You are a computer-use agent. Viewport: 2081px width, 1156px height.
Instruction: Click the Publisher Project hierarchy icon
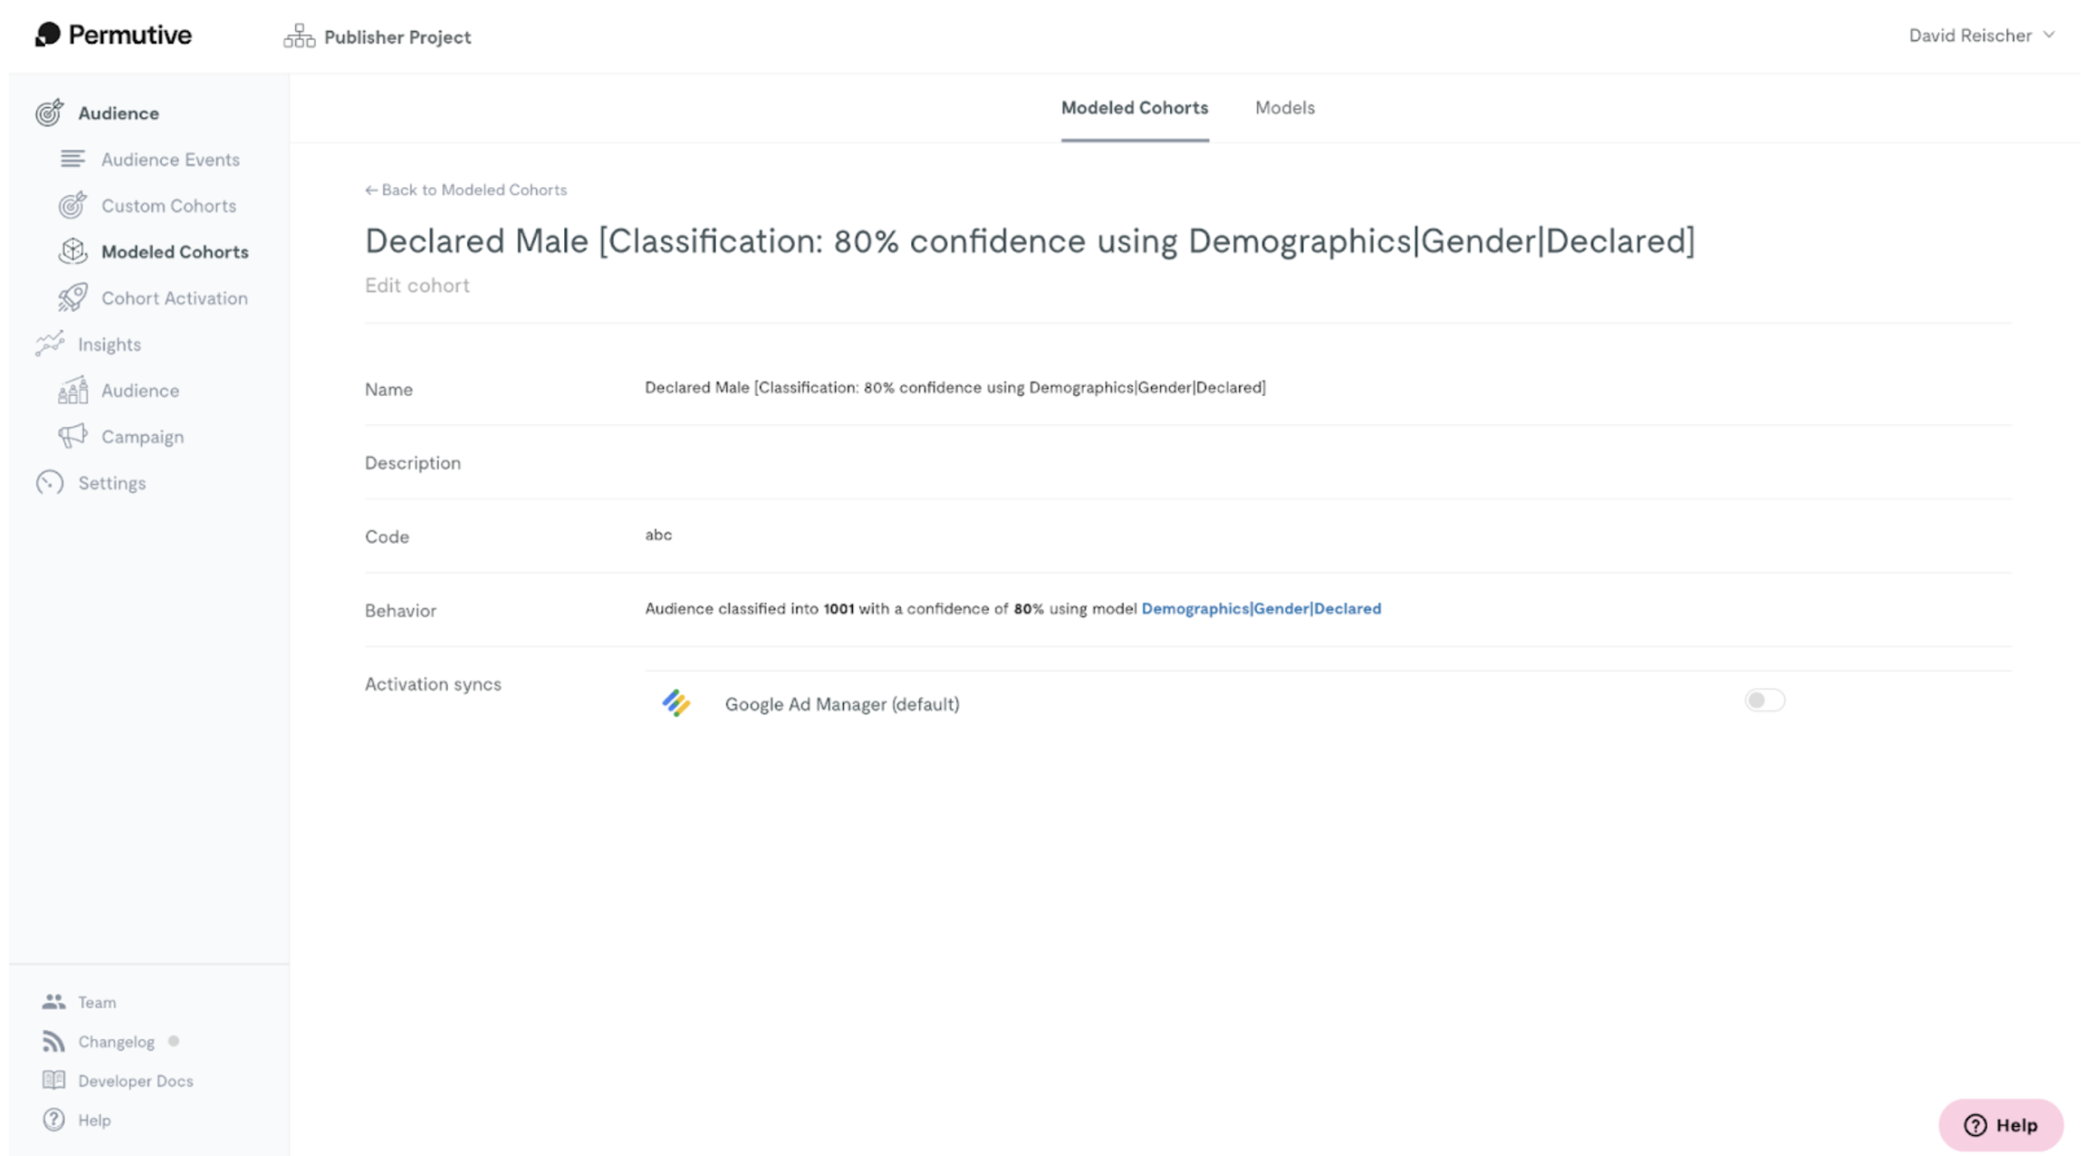point(299,36)
